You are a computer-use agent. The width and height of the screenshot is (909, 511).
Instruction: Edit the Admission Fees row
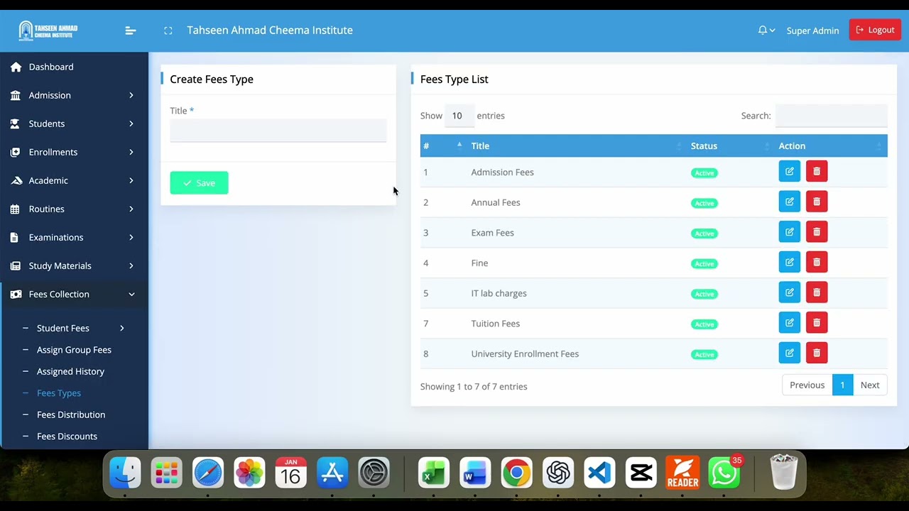[789, 171]
